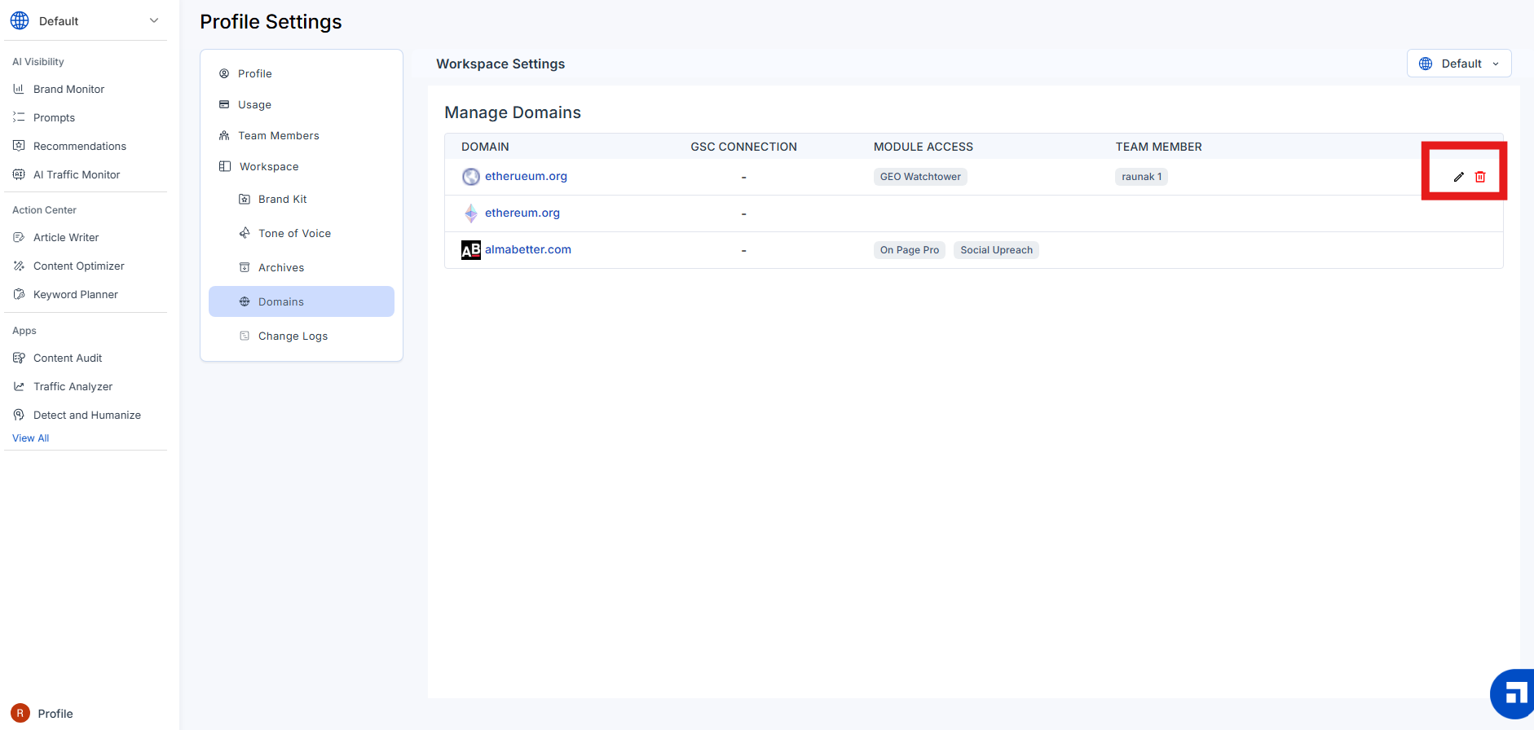Click the Social Upreach module tag
This screenshot has width=1534, height=730.
coord(995,250)
